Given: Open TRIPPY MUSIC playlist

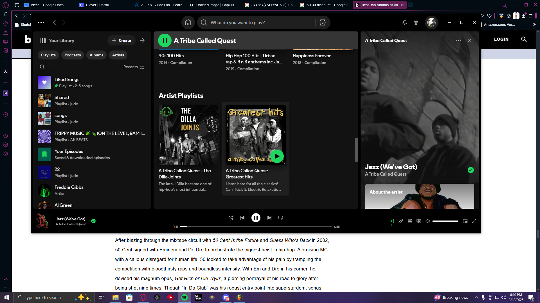Looking at the screenshot, I should point(92,136).
